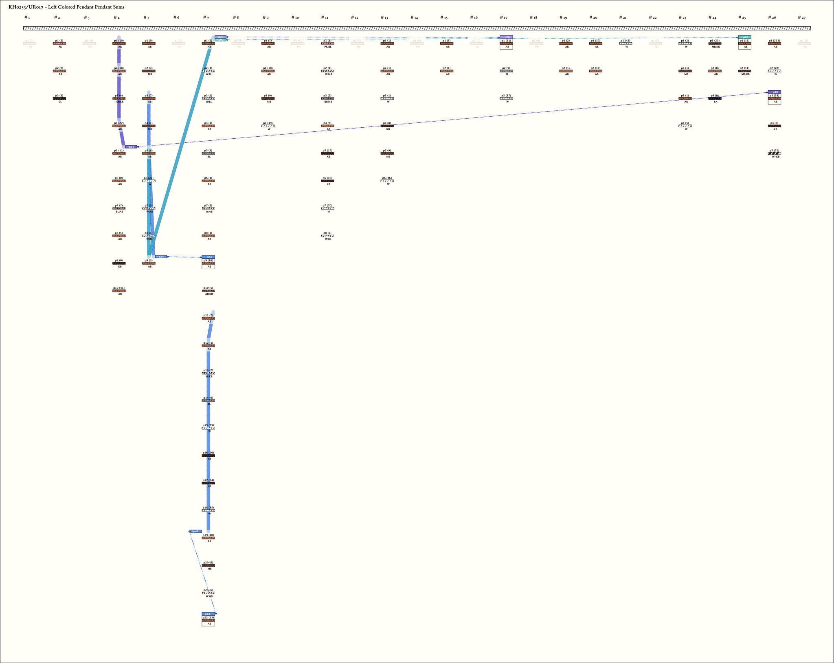Click the blue →p34 tag near cord 5
The width and height of the screenshot is (834, 663).
(x=161, y=257)
